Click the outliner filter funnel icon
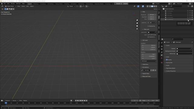This screenshot has height=109, width=194. [188, 6]
